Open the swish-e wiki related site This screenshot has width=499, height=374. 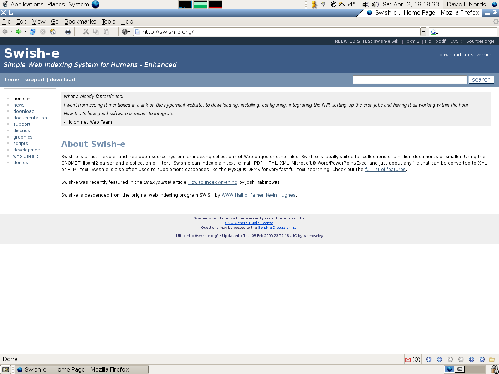click(386, 41)
